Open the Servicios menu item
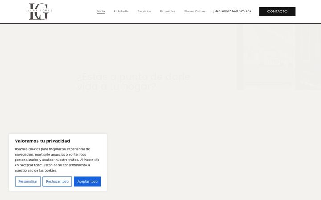 point(144,11)
